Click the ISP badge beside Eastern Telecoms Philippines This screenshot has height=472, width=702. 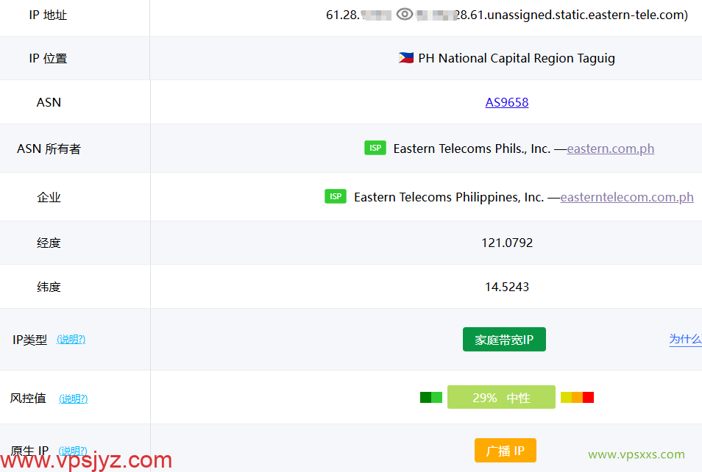[x=336, y=196]
